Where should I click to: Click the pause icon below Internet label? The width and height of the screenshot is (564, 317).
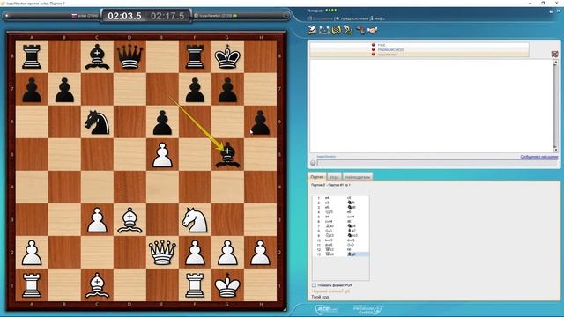[309, 18]
